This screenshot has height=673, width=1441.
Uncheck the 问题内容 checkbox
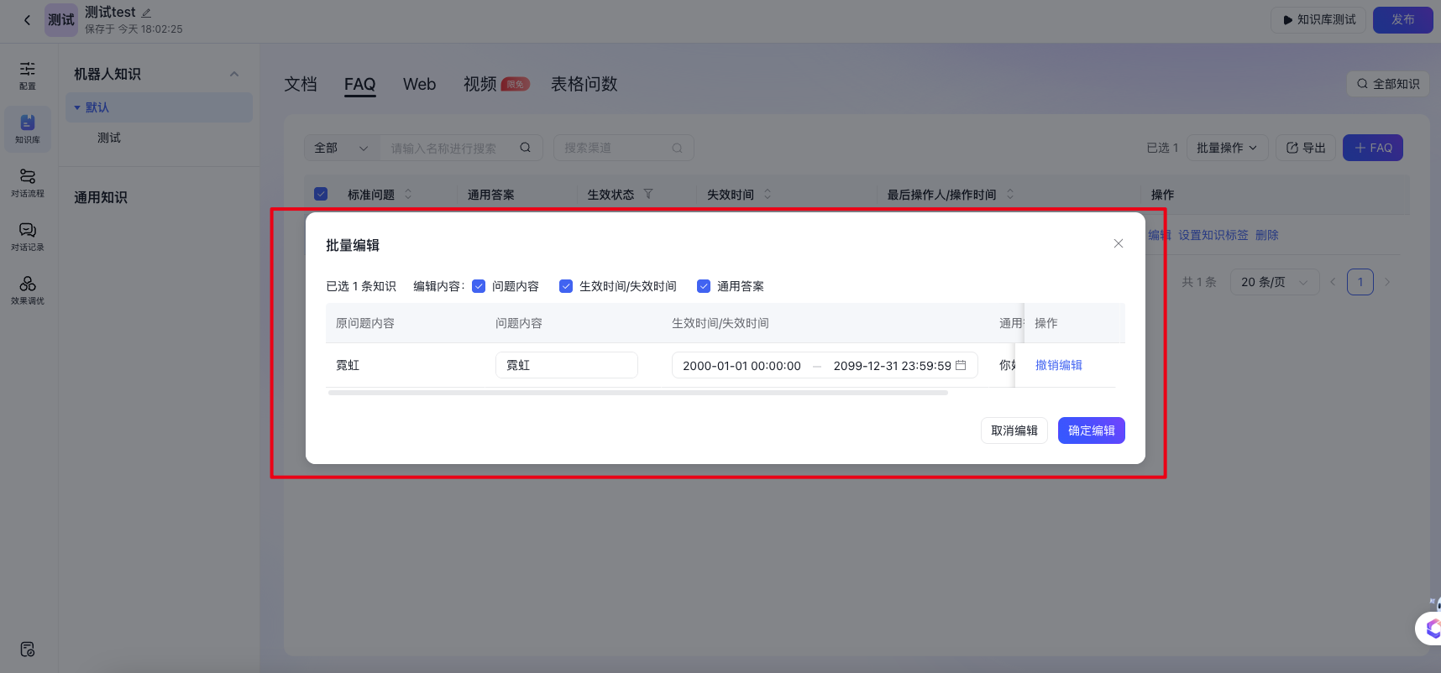pyautogui.click(x=479, y=286)
